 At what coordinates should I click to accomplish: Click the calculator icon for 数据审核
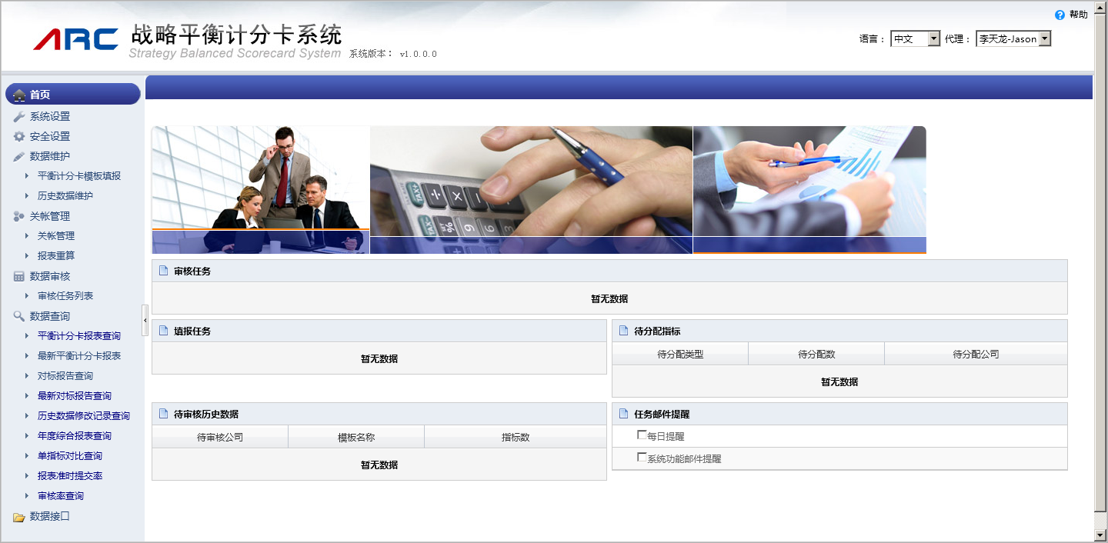[19, 277]
